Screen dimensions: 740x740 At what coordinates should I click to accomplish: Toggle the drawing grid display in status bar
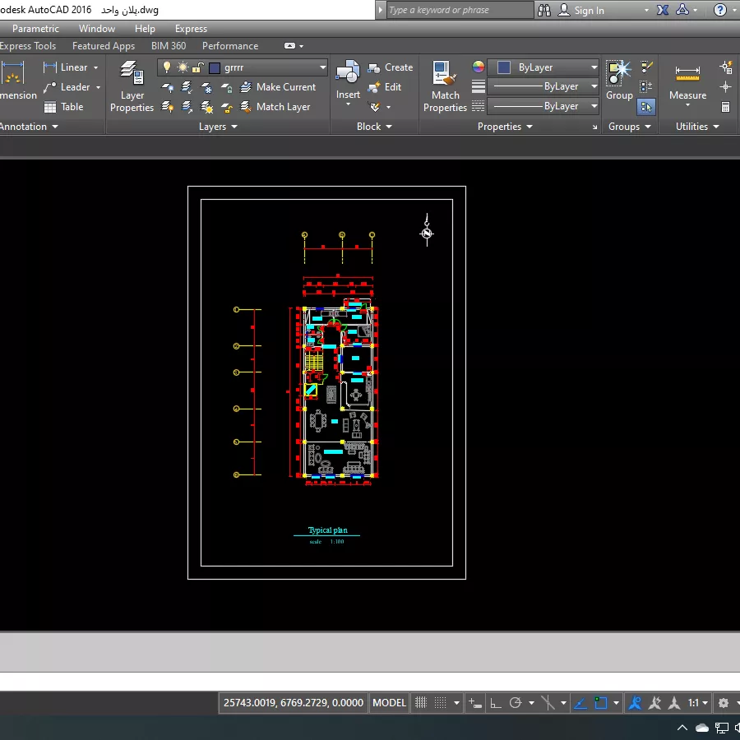click(x=420, y=703)
